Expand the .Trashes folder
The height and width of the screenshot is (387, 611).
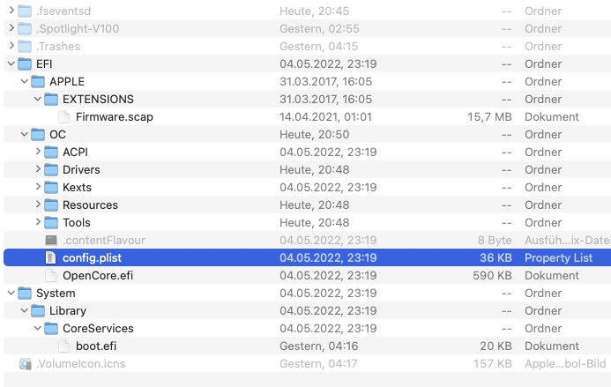tap(11, 46)
